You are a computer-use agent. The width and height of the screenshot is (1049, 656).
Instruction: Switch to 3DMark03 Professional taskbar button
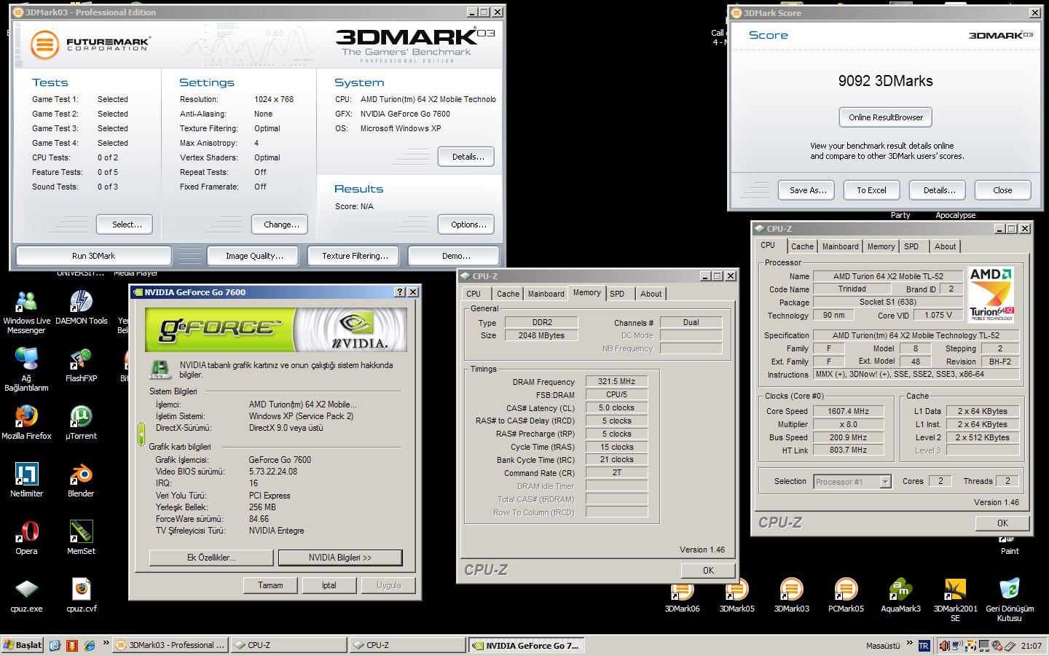170,645
